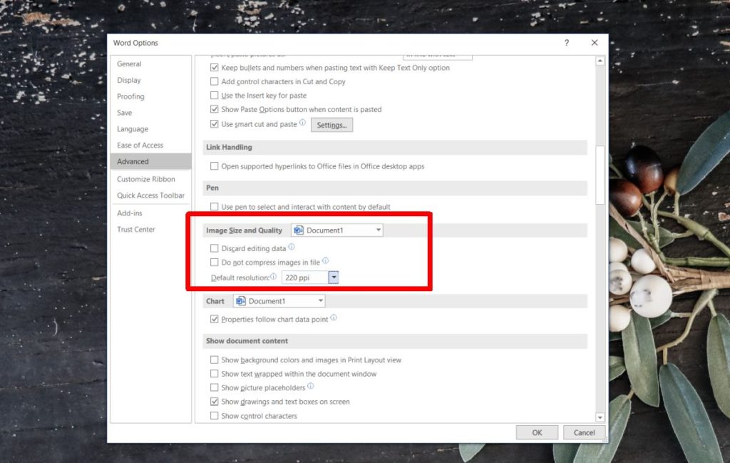Open Settings for smart cut and paste
This screenshot has width=730, height=463.
pyautogui.click(x=331, y=124)
